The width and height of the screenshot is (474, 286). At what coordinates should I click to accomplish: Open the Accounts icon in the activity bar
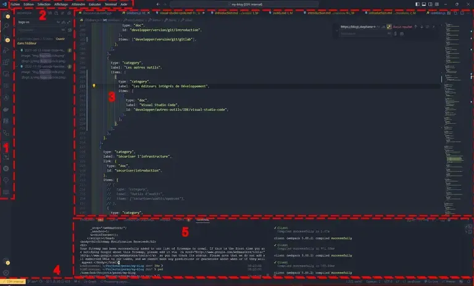(x=6, y=261)
